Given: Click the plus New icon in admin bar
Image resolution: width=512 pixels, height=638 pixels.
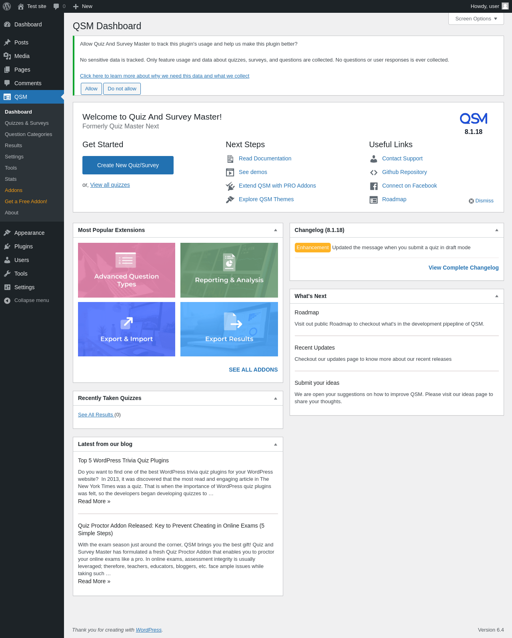Looking at the screenshot, I should (76, 6).
